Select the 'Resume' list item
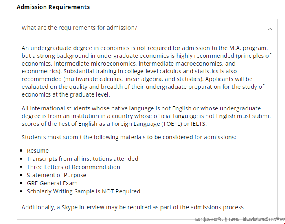This screenshot has height=224, width=285. click(38, 151)
